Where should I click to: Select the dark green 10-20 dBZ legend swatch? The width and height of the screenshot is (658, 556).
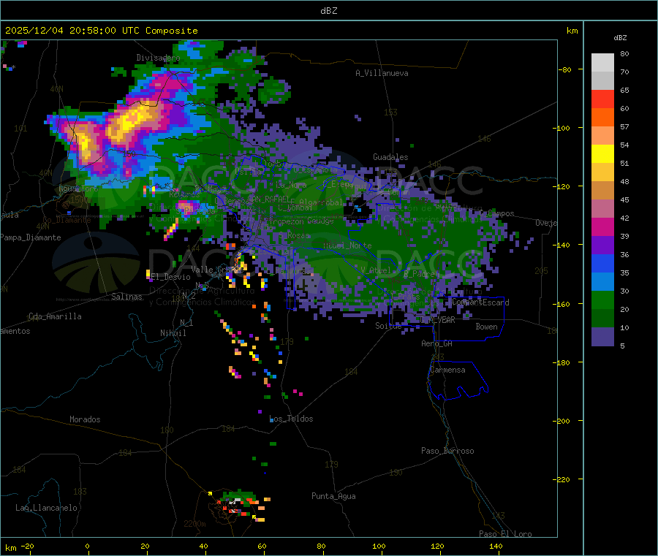602,319
